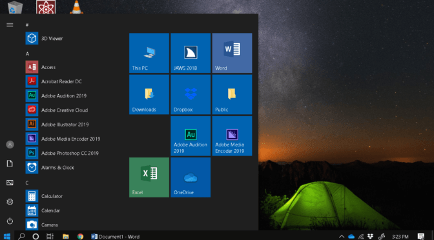434x240 pixels.
Task: Open the clock showing 3:23 PM
Action: tap(400, 237)
